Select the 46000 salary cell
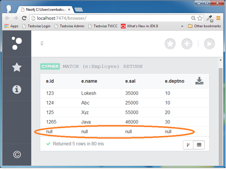 point(132,122)
